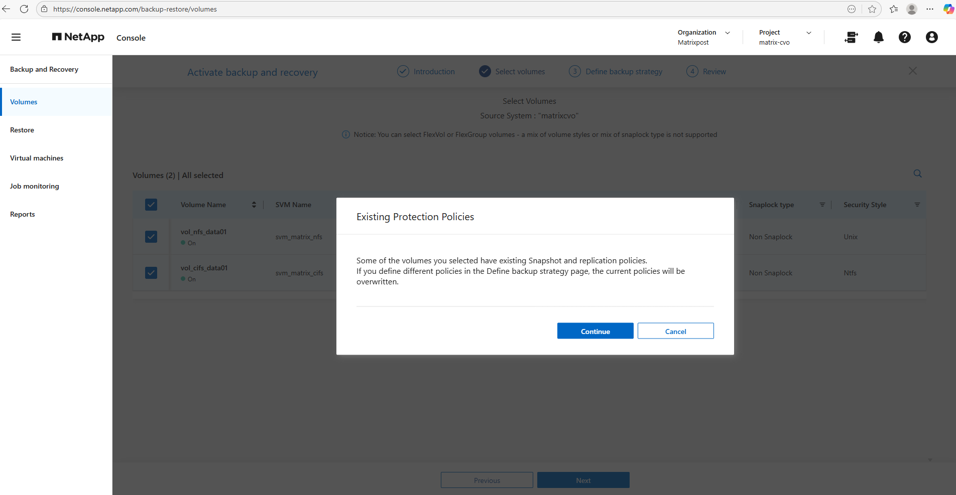This screenshot has height=495, width=956.
Task: Click the volumes search magnifier icon
Action: pyautogui.click(x=917, y=174)
